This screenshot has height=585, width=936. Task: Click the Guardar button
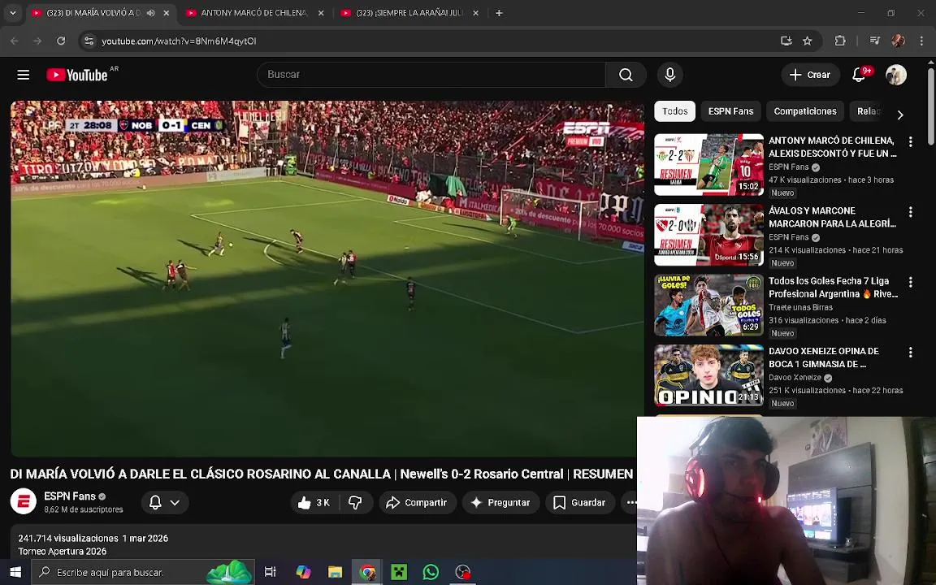tap(579, 503)
